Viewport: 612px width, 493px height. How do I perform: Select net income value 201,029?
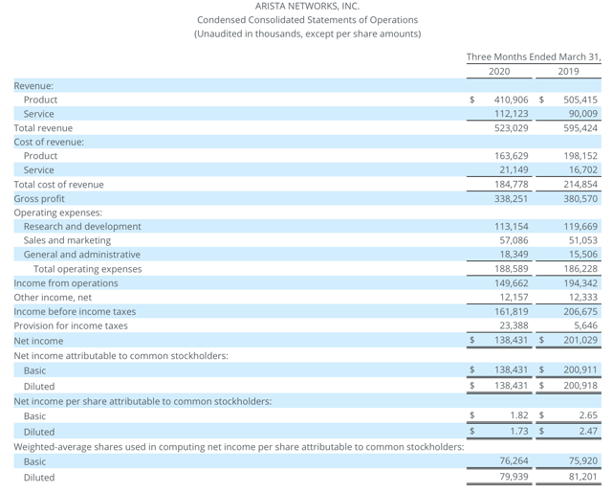[580, 340]
